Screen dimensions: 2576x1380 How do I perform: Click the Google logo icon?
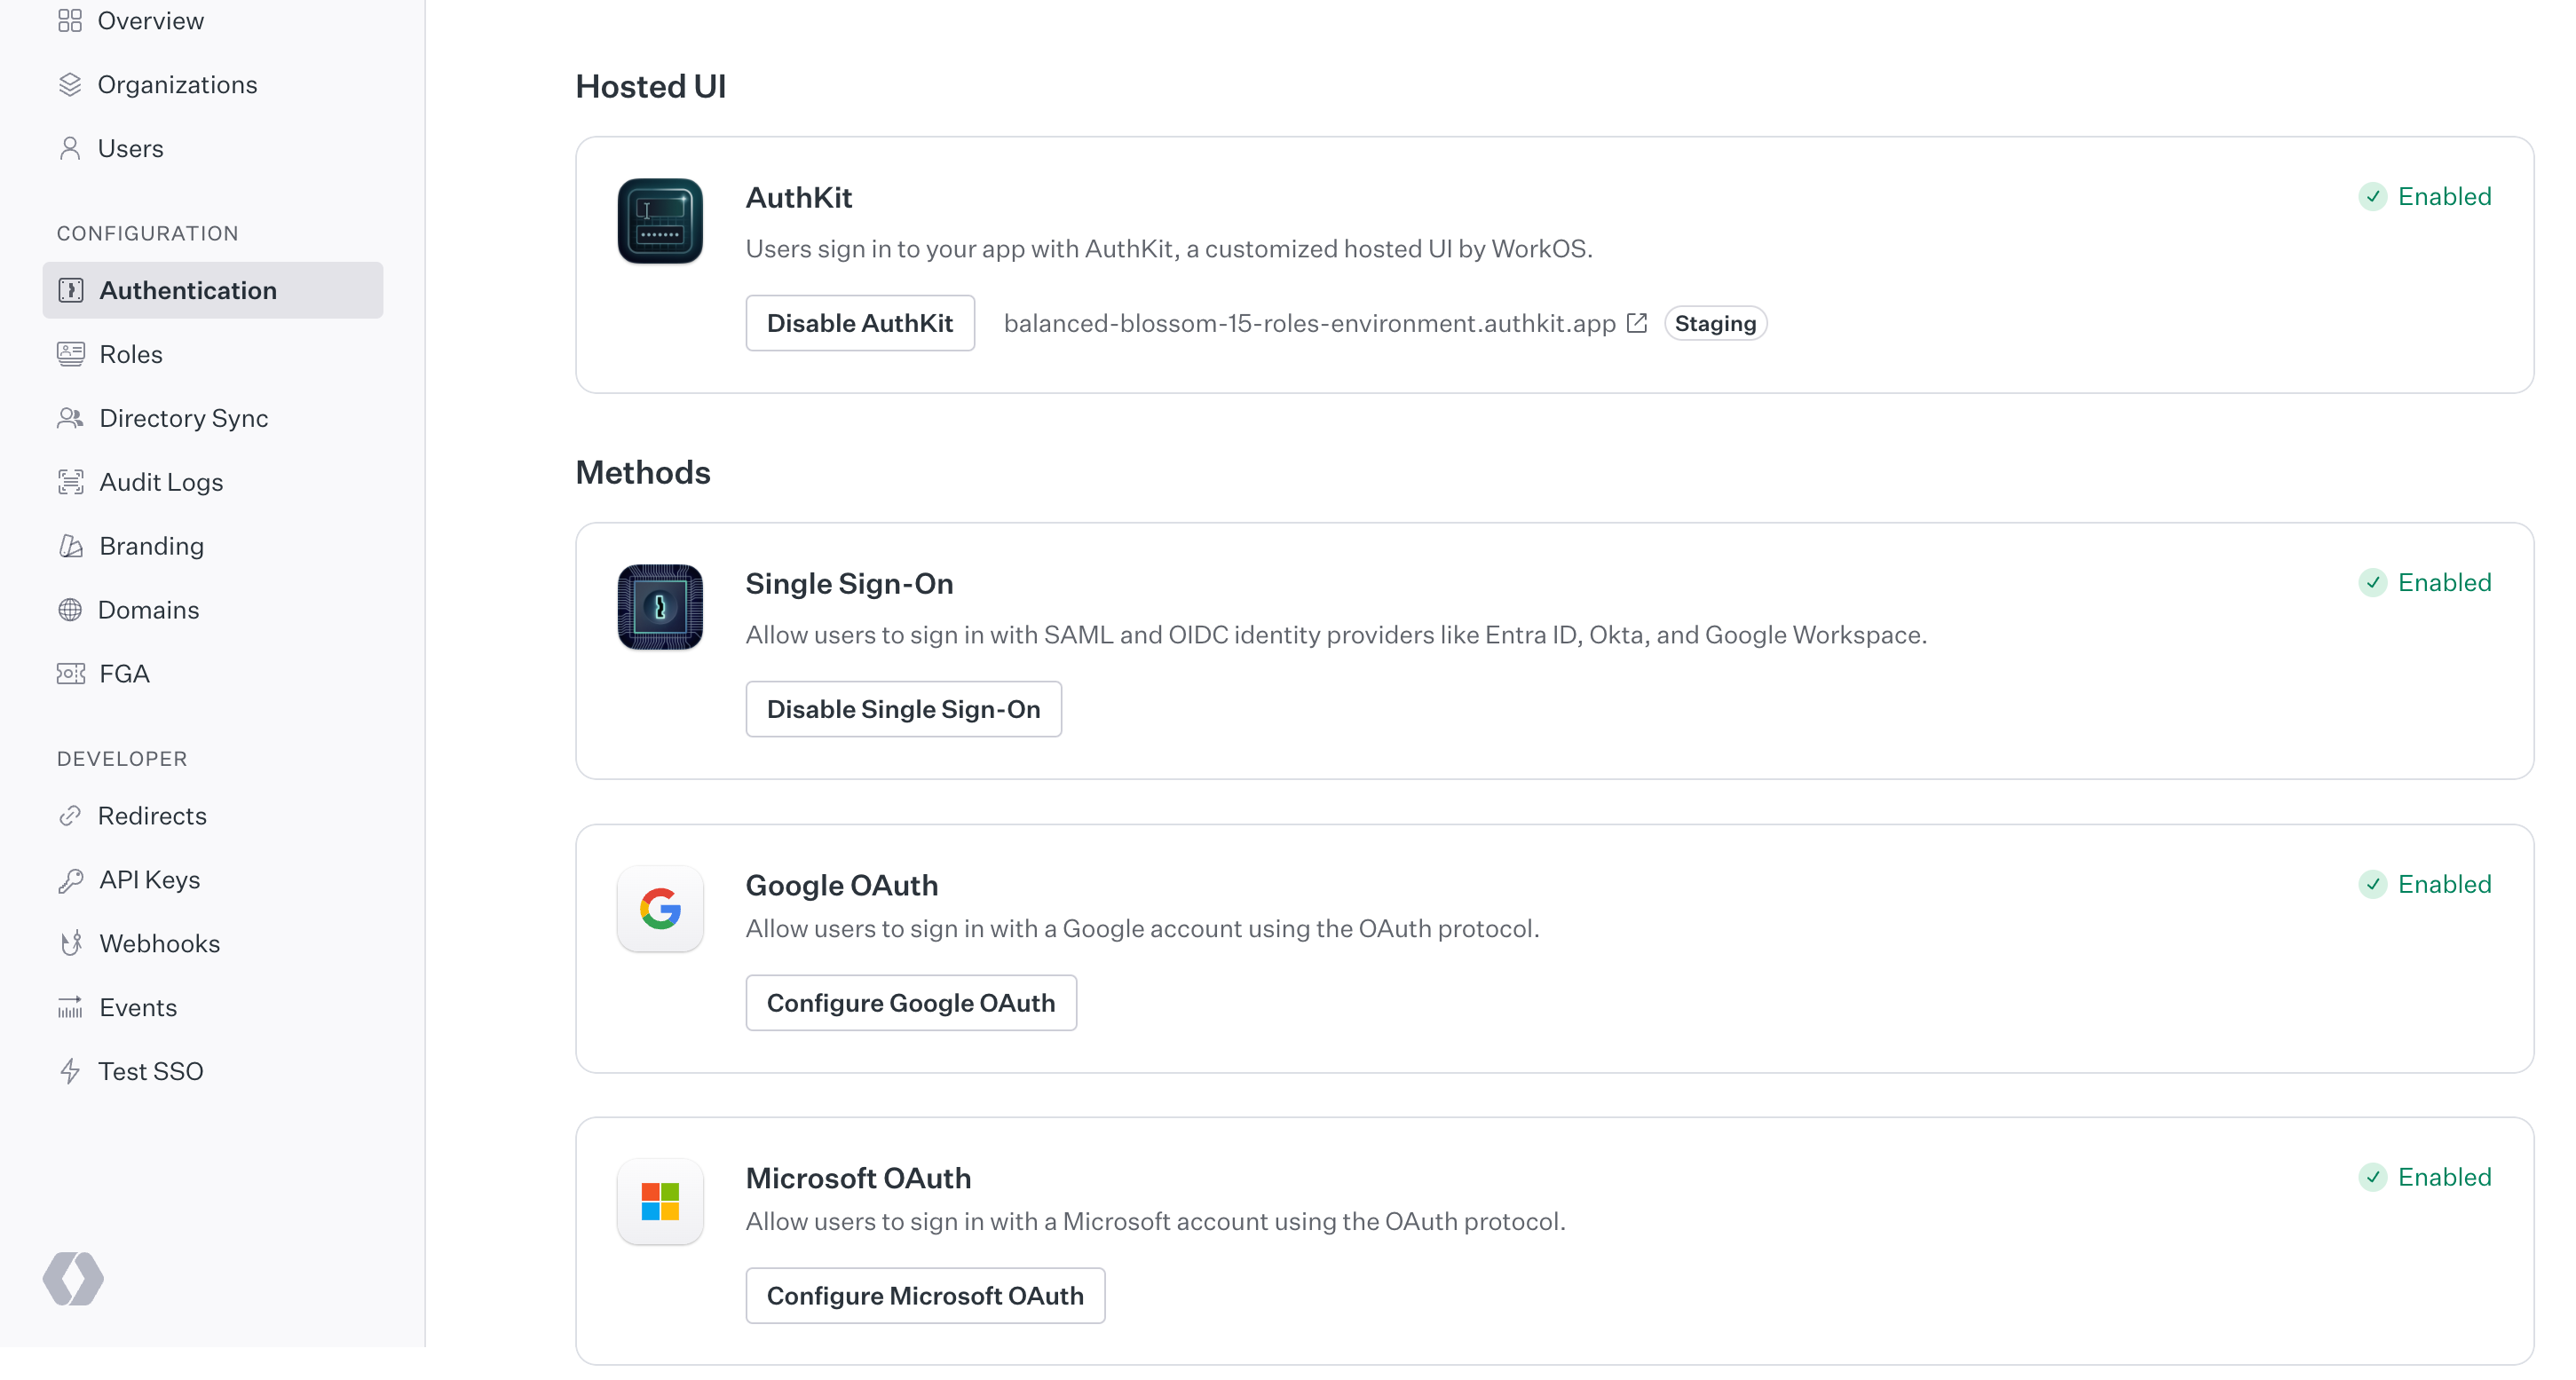[660, 909]
